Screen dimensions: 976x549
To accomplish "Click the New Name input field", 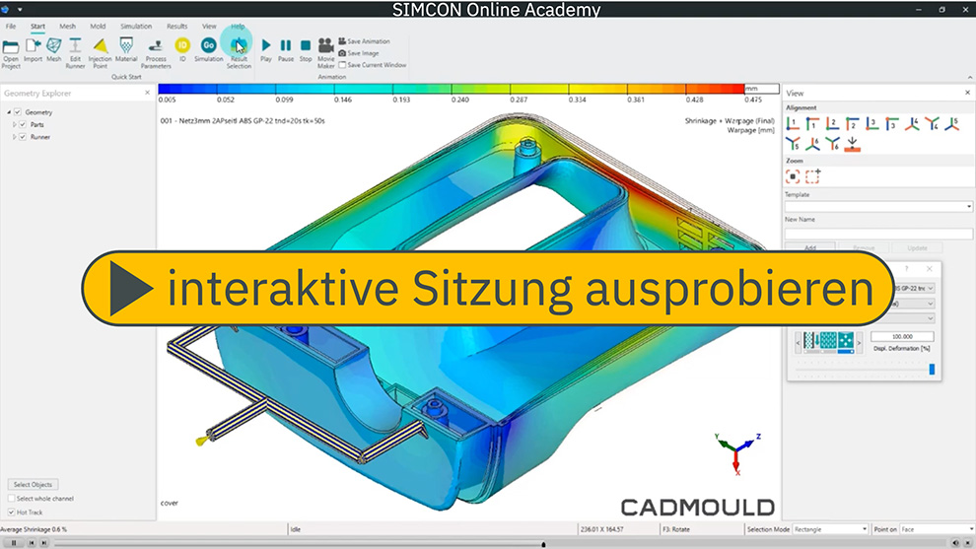I will point(877,234).
